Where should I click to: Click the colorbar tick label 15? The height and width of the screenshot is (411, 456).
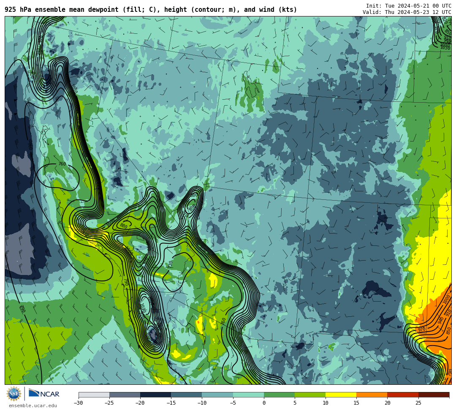click(x=356, y=403)
